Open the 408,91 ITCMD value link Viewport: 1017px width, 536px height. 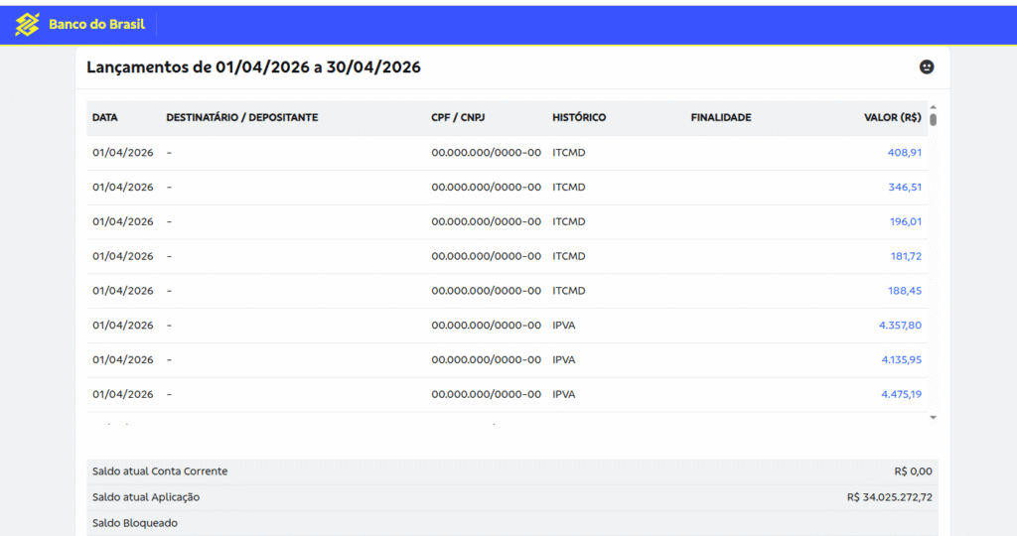tap(904, 152)
